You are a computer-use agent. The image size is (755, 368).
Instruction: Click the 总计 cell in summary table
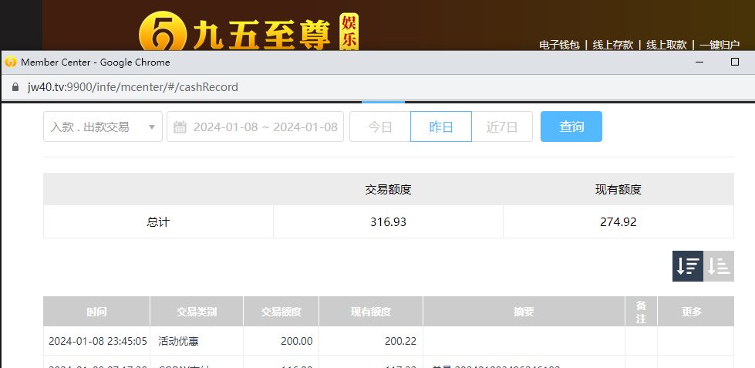click(x=158, y=222)
